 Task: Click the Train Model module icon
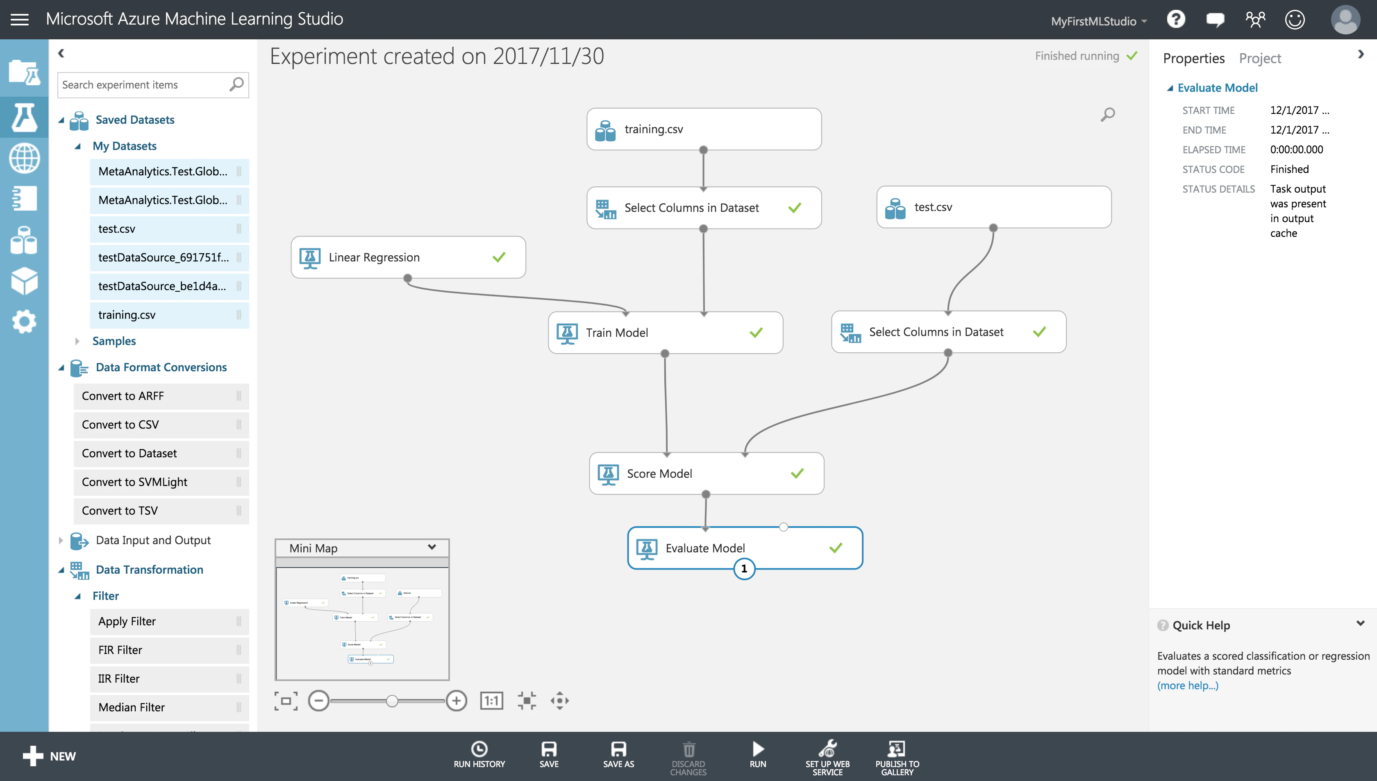[x=567, y=333]
